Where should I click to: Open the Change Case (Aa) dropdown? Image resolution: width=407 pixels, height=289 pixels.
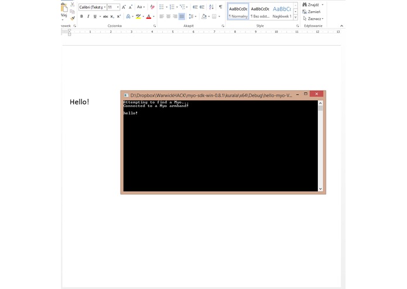tap(141, 7)
